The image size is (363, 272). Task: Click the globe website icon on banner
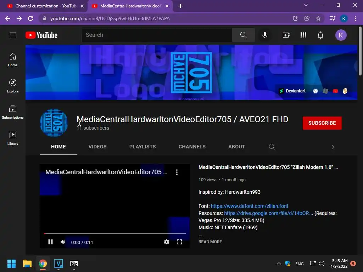315,91
